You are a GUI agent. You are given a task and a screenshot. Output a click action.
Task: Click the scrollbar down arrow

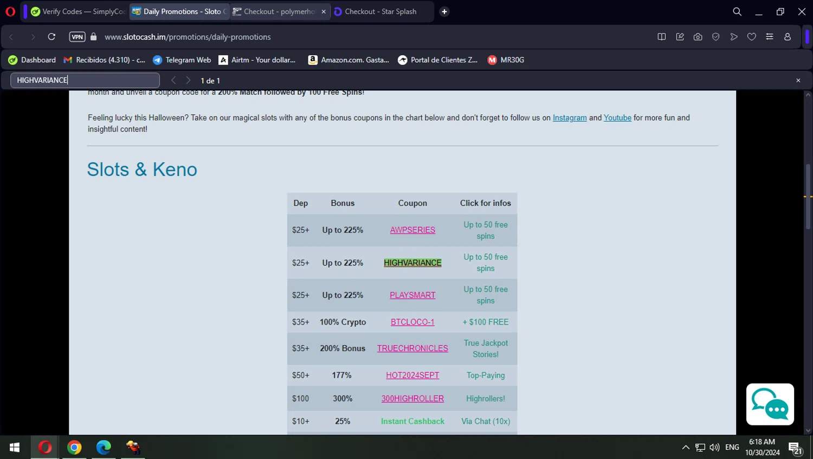[x=808, y=431]
